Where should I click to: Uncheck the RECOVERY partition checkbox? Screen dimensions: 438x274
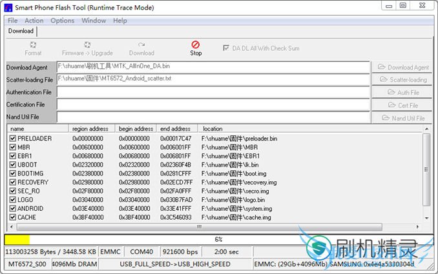[x=12, y=182]
